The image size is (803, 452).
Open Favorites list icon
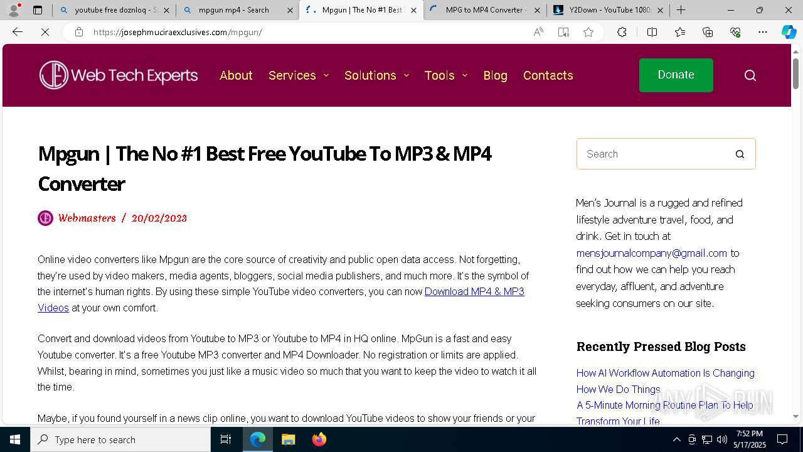pos(680,32)
